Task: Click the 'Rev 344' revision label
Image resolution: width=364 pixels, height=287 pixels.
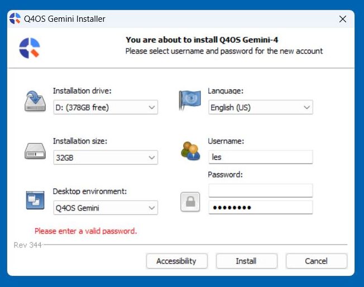Action: pyautogui.click(x=27, y=245)
